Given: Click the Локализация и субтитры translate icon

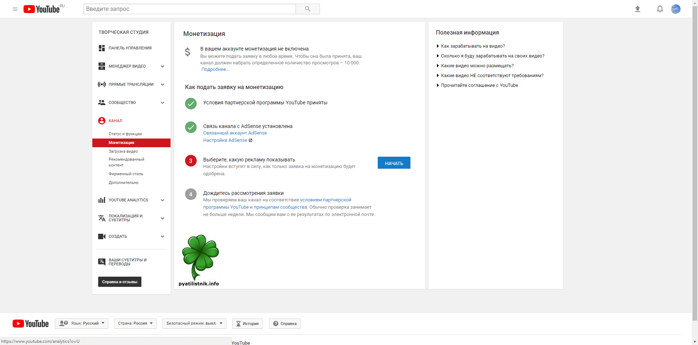Looking at the screenshot, I should (x=102, y=218).
